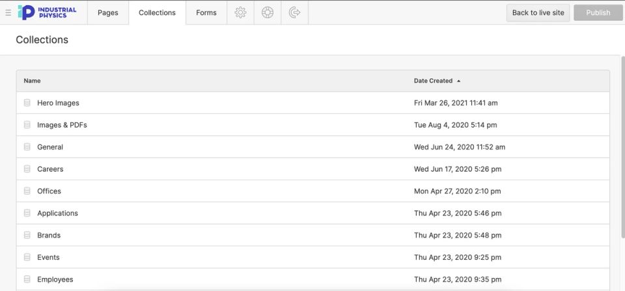Click the database icon beside General
This screenshot has width=625, height=291.
pos(27,147)
